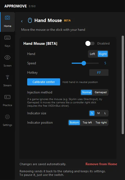Open the Stream wifi icon in sidebar

7,77
